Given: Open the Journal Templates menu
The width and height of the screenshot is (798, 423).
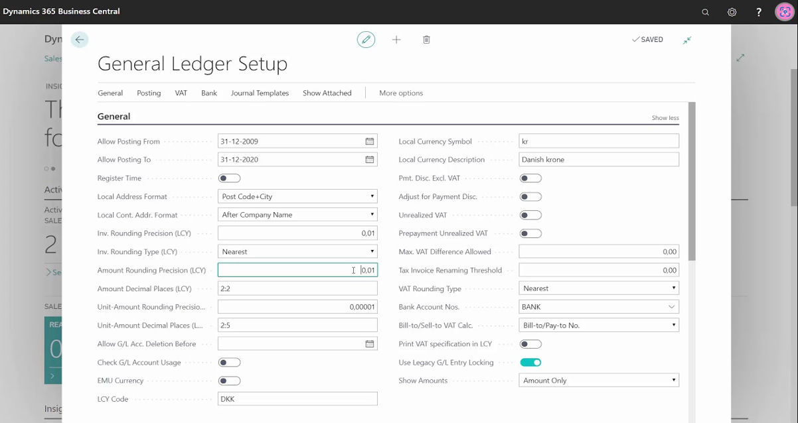Looking at the screenshot, I should [260, 93].
